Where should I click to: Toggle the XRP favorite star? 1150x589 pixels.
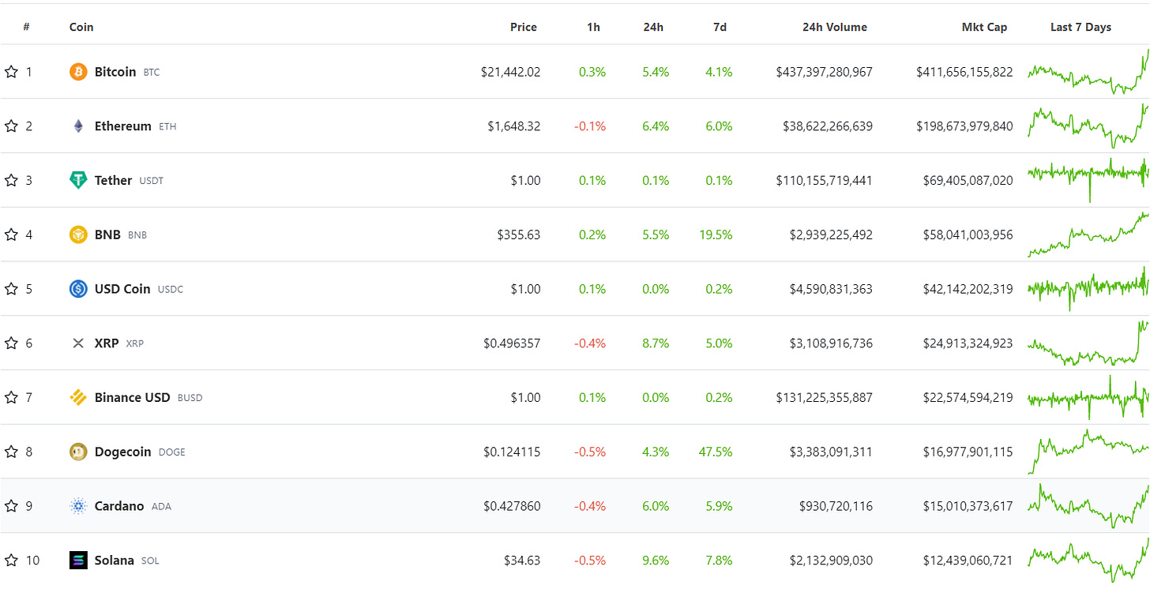[x=11, y=343]
